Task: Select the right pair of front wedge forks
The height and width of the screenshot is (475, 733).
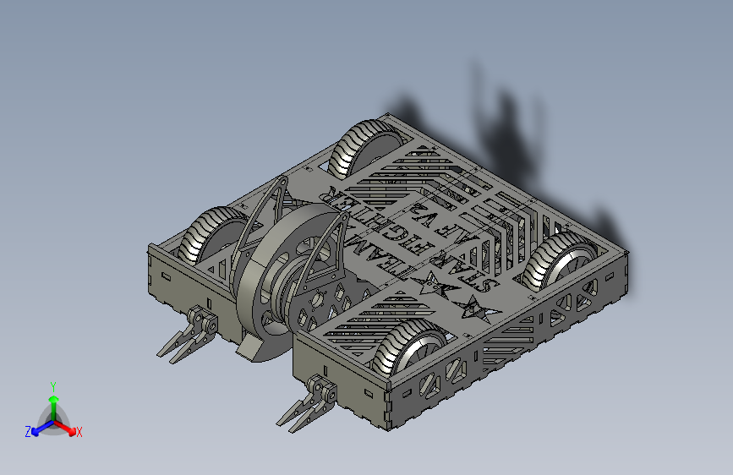Action: [x=307, y=404]
